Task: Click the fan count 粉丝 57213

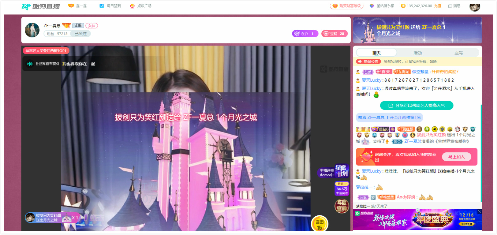Action: click(x=57, y=34)
